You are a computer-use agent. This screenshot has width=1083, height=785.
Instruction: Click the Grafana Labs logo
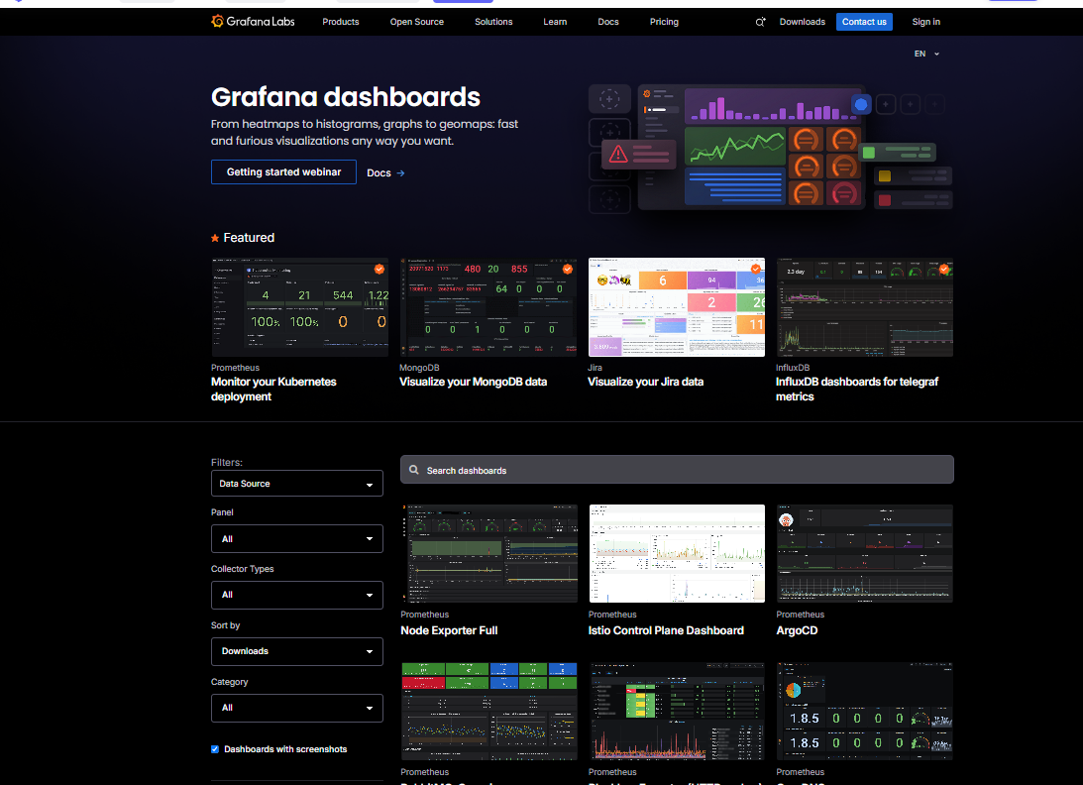(x=253, y=22)
